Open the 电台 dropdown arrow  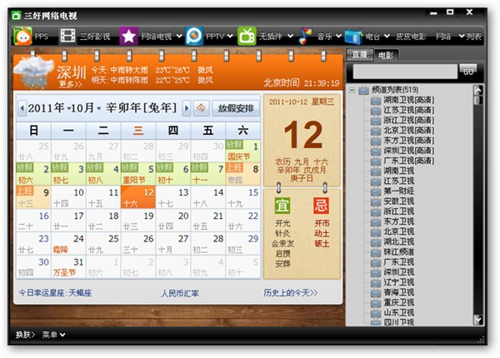click(x=387, y=37)
